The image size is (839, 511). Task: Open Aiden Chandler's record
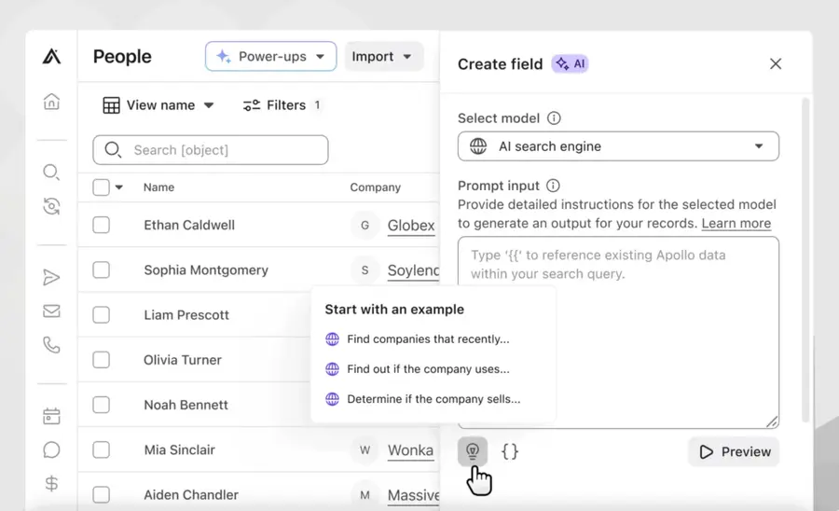191,494
